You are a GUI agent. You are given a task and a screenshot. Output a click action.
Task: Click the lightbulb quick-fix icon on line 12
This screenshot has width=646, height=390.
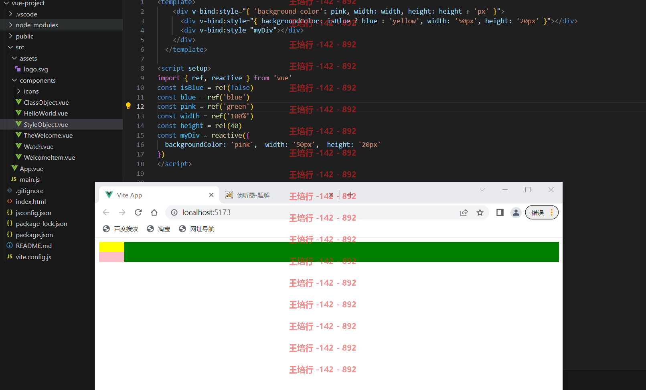pyautogui.click(x=128, y=106)
